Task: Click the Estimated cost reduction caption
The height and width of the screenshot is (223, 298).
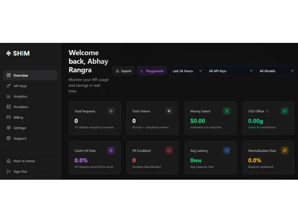Action: click(x=206, y=127)
